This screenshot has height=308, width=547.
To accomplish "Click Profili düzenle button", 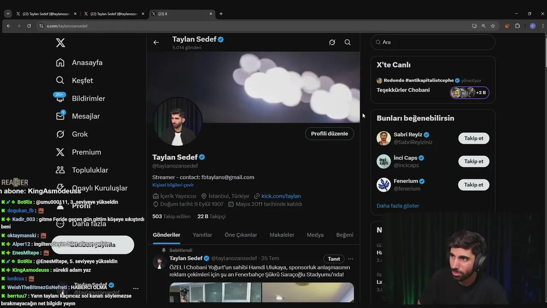I will [x=329, y=133].
